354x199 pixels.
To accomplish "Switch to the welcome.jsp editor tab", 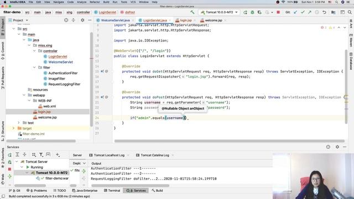I will click(x=213, y=20).
